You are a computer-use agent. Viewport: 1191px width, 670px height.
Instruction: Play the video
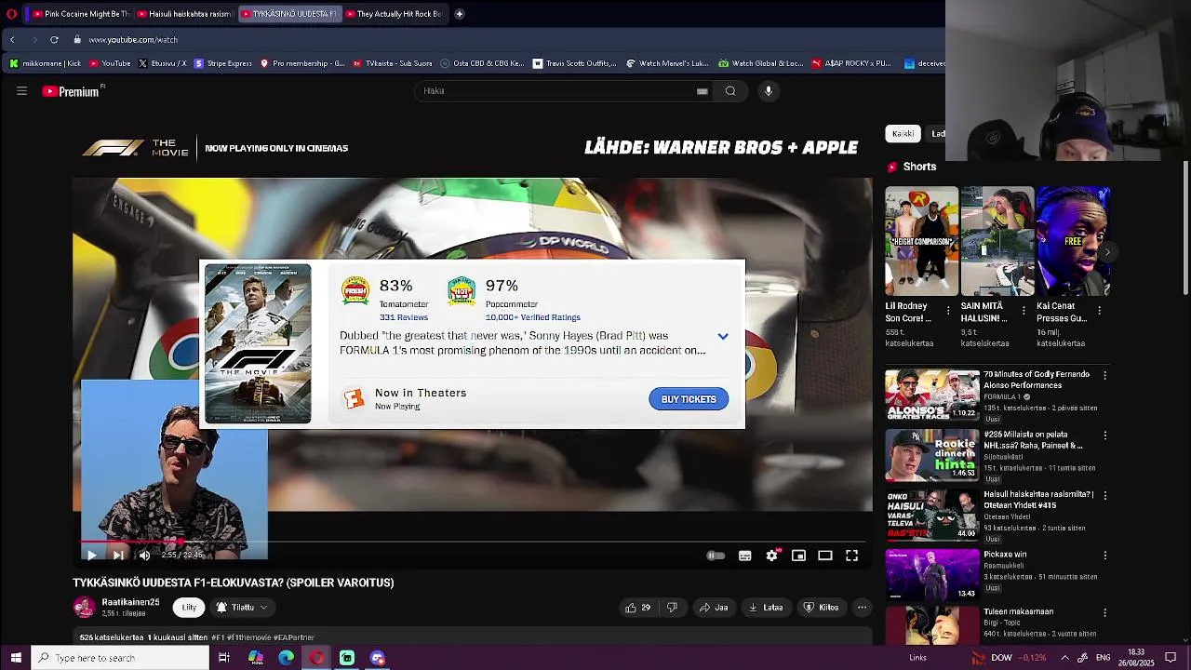tap(91, 556)
